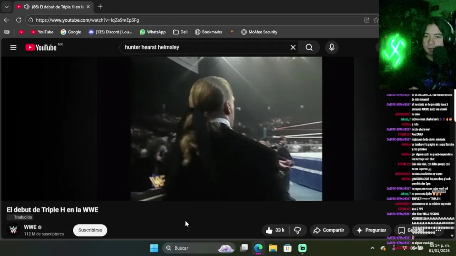Image resolution: width=456 pixels, height=256 pixels.
Task: Open the green streaming app in taskbar
Action: pos(302,248)
